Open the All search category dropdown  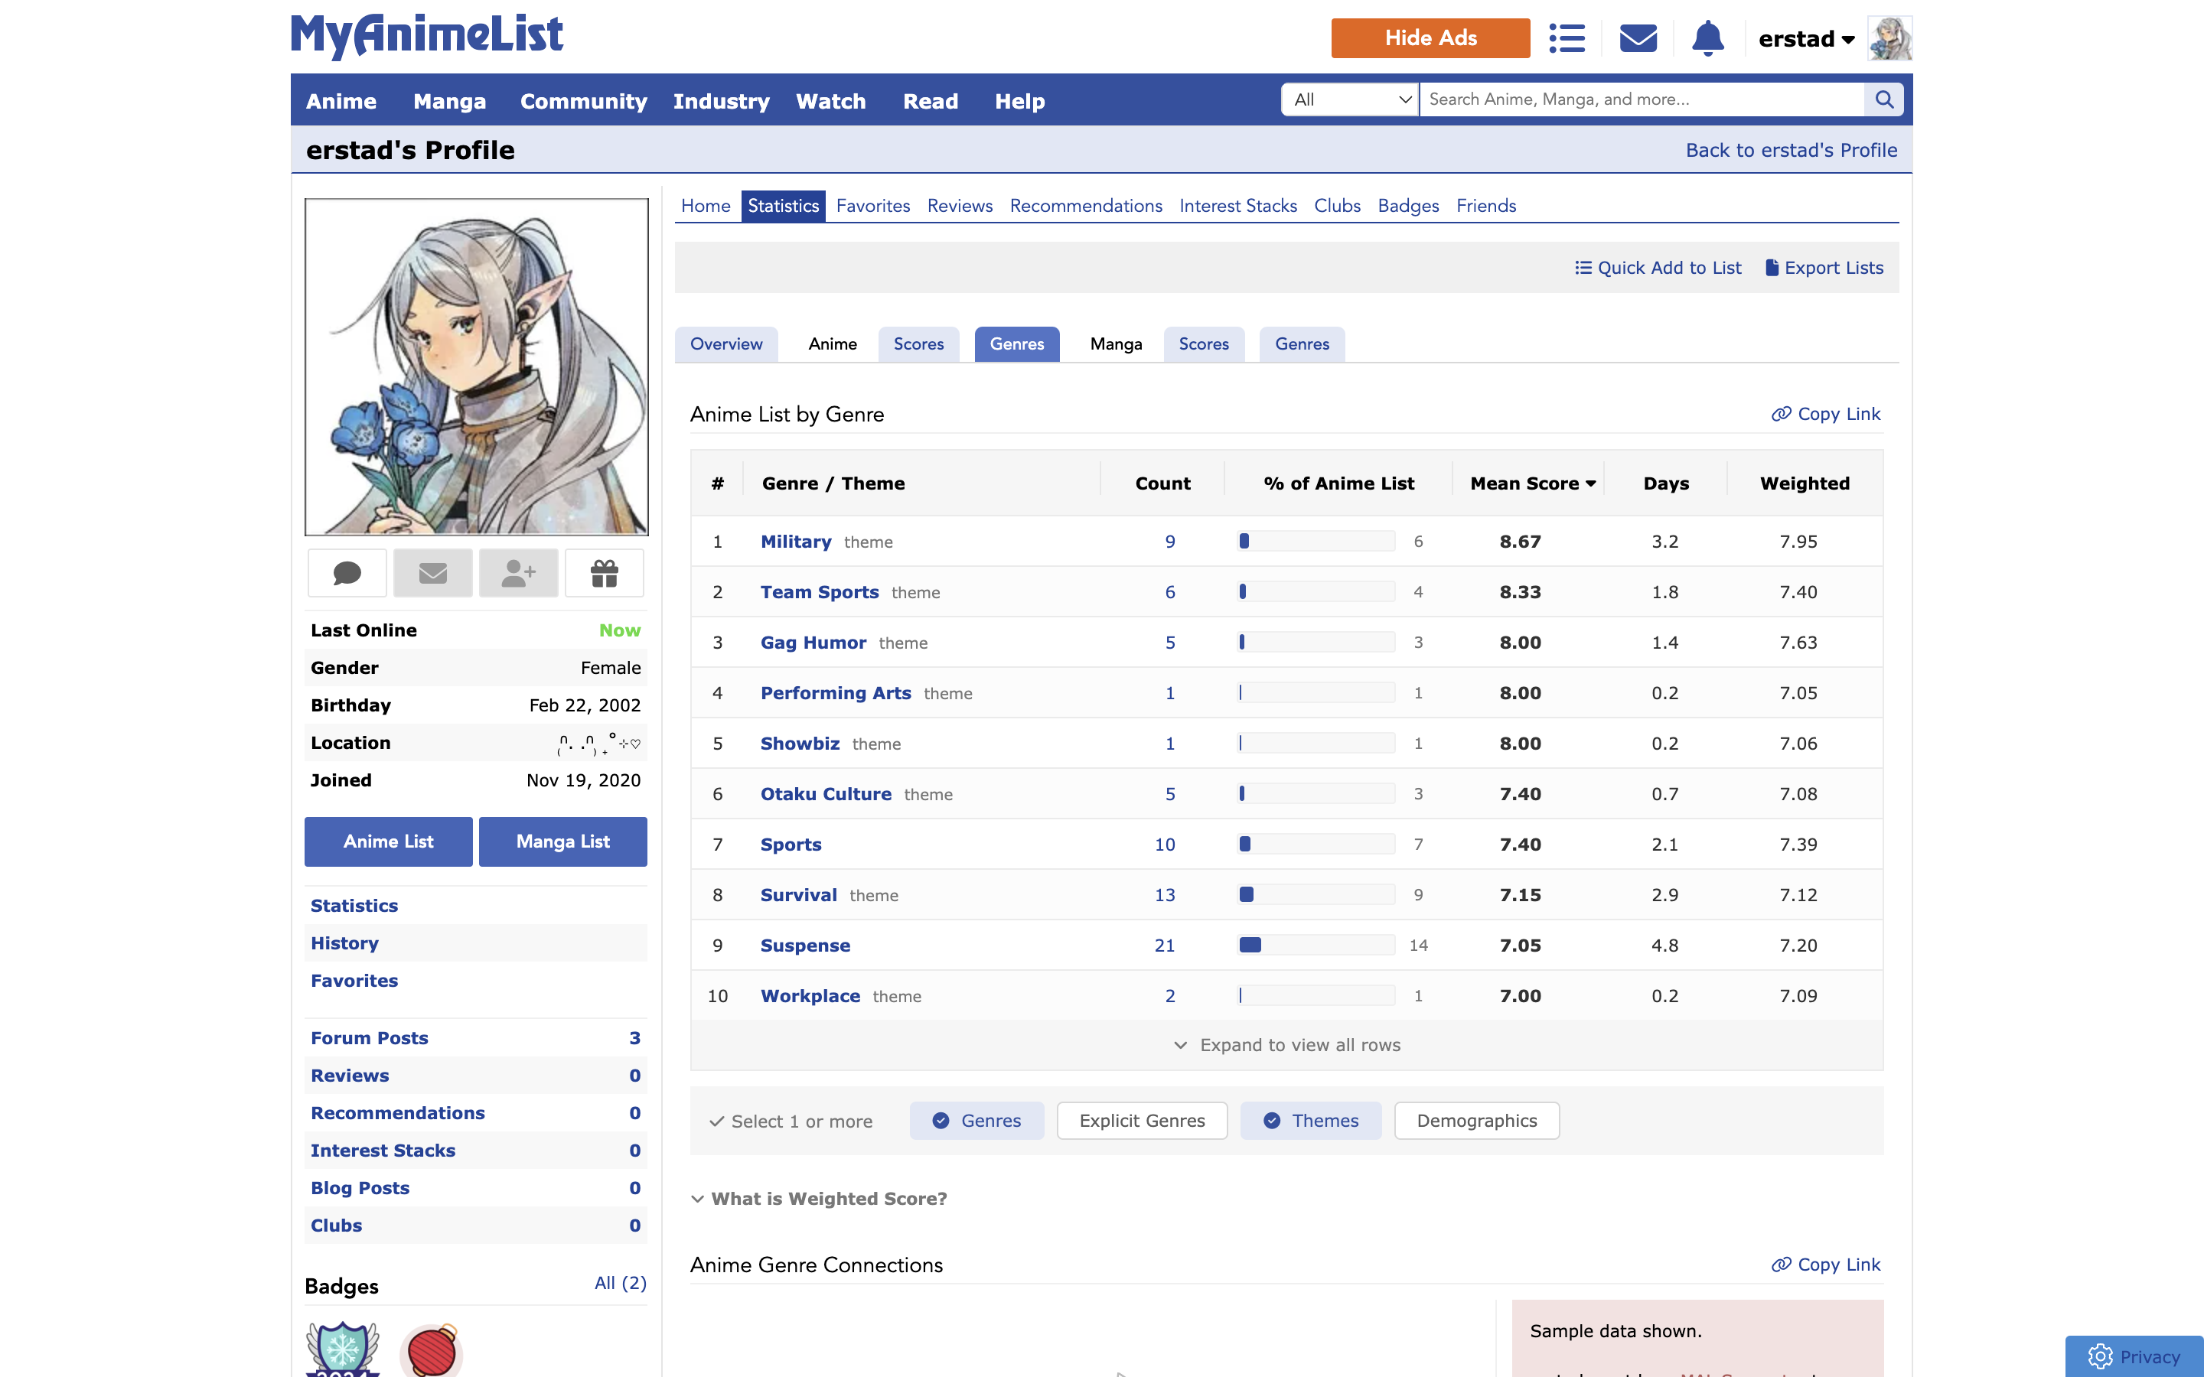(1350, 99)
